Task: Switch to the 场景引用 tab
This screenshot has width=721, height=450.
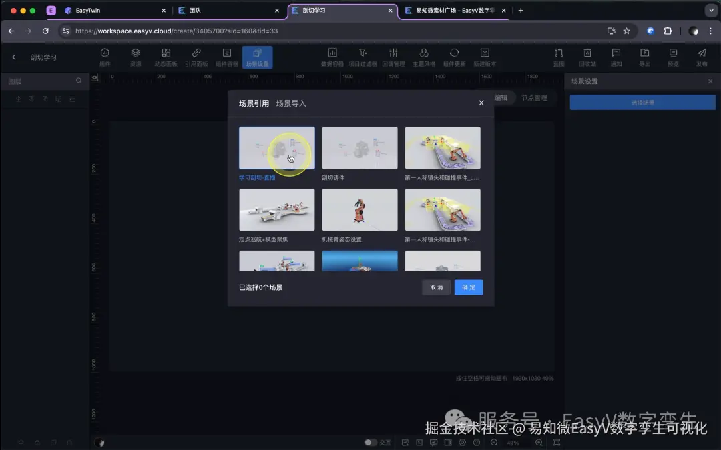Action: tap(254, 103)
